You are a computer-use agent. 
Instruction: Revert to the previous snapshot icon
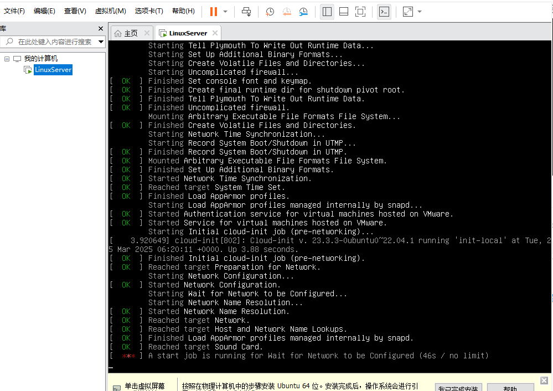pos(287,12)
